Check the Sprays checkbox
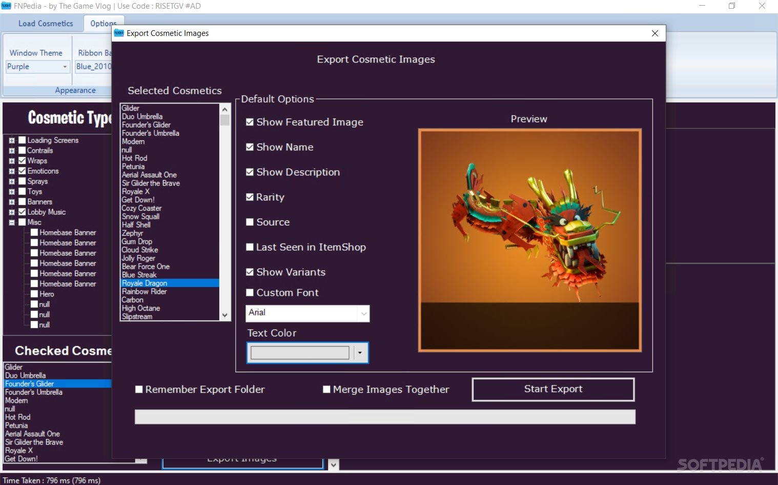Screen dimensions: 778x485 [22, 181]
